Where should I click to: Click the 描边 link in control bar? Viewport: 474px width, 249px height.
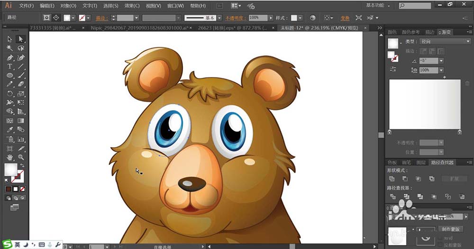tap(101, 18)
